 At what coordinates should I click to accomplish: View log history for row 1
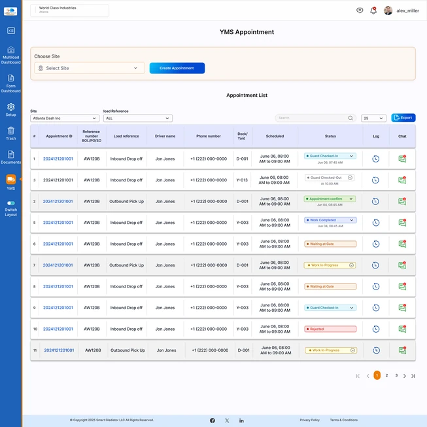pyautogui.click(x=376, y=158)
